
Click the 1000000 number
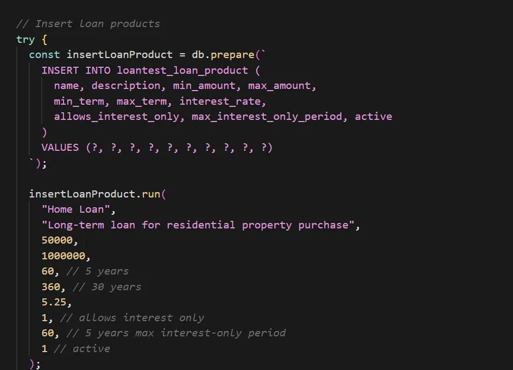(63, 256)
